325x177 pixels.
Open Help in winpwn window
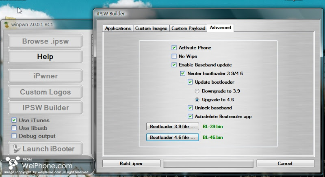coord(45,56)
